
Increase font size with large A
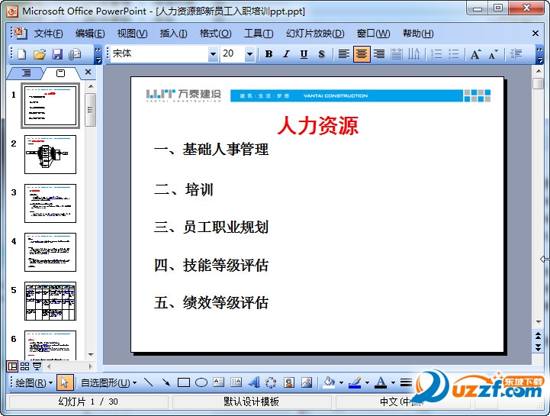(x=476, y=54)
